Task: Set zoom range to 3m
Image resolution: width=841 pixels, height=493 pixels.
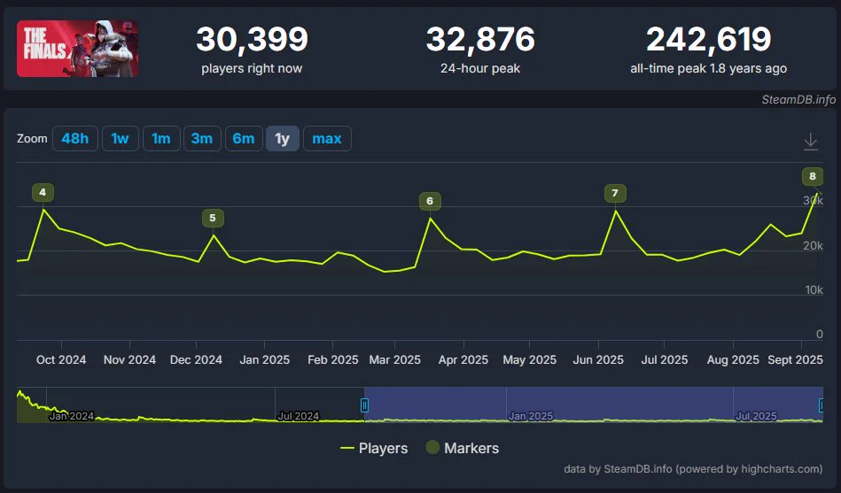Action: click(202, 139)
